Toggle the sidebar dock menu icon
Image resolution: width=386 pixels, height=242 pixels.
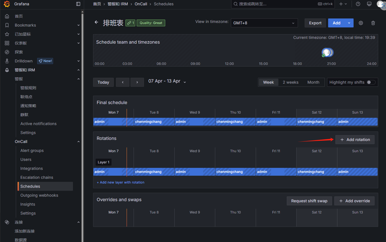[78, 4]
